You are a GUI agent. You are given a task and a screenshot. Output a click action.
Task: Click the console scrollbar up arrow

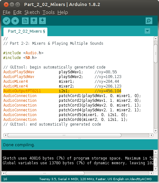coord(156,152)
